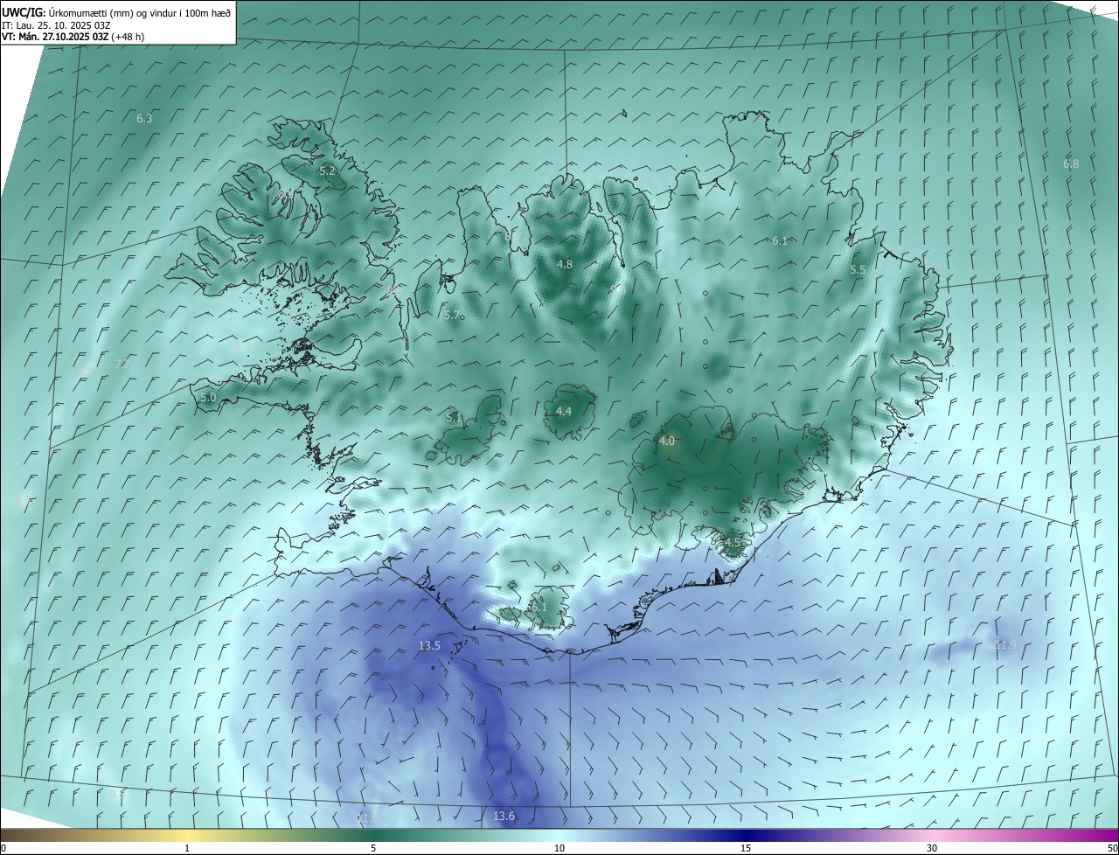
Task: Select the initial time line 'IT: Lau. 25. 10. 2025 03Z'
Action: 56,24
